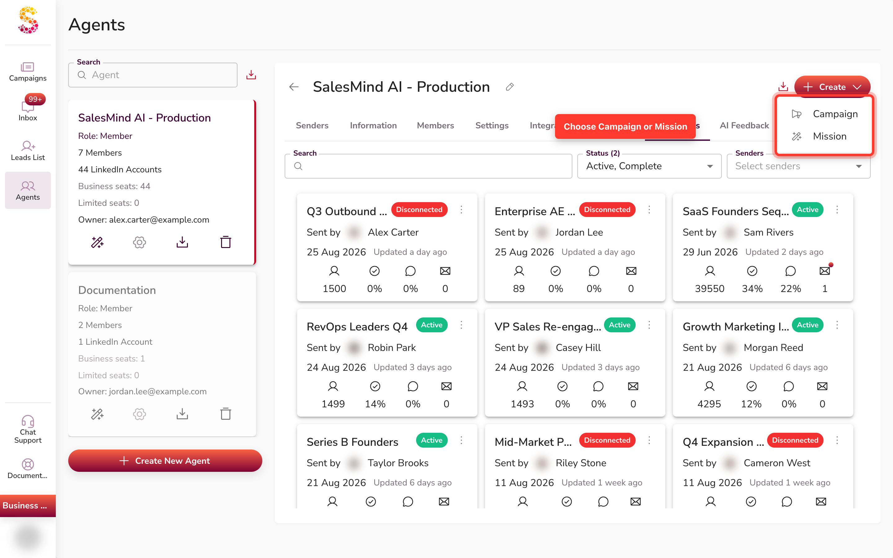Click the magic wand icon on SalesMind AI card
The image size is (893, 558).
[x=97, y=242]
